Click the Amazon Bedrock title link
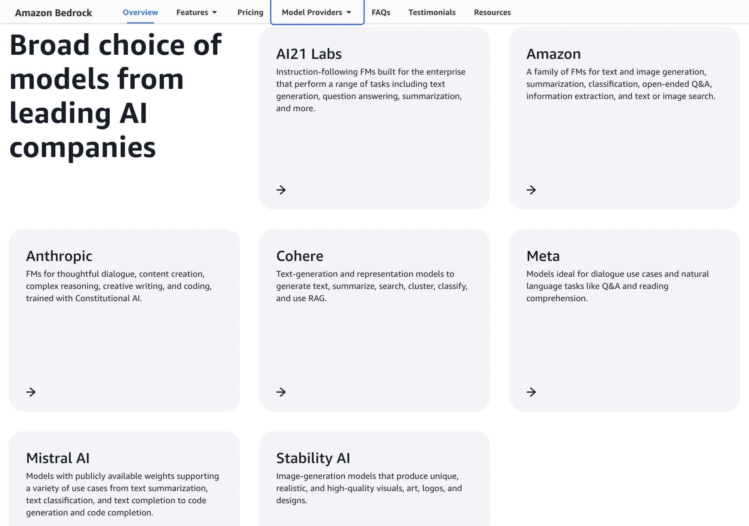Image resolution: width=749 pixels, height=526 pixels. [x=54, y=13]
